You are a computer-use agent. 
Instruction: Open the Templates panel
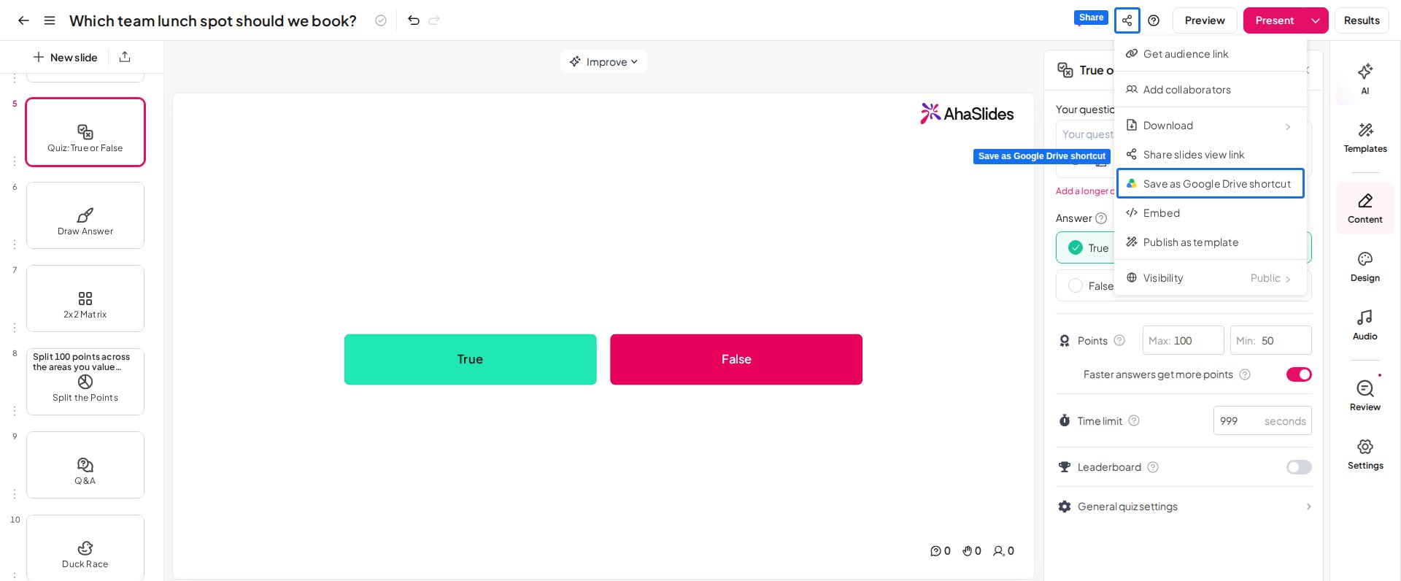click(1365, 138)
